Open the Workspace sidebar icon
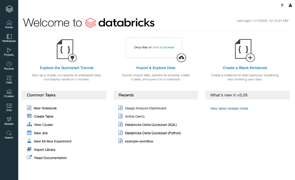Image resolution: width=295 pixels, height=180 pixels. click(x=9, y=38)
